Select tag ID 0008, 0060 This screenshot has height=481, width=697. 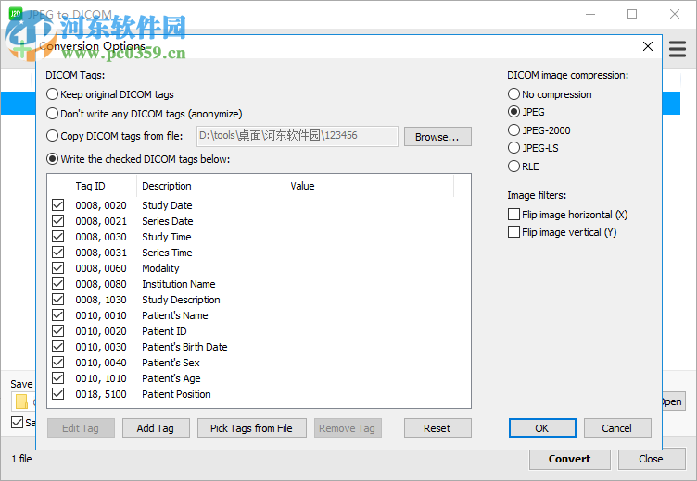tap(101, 268)
